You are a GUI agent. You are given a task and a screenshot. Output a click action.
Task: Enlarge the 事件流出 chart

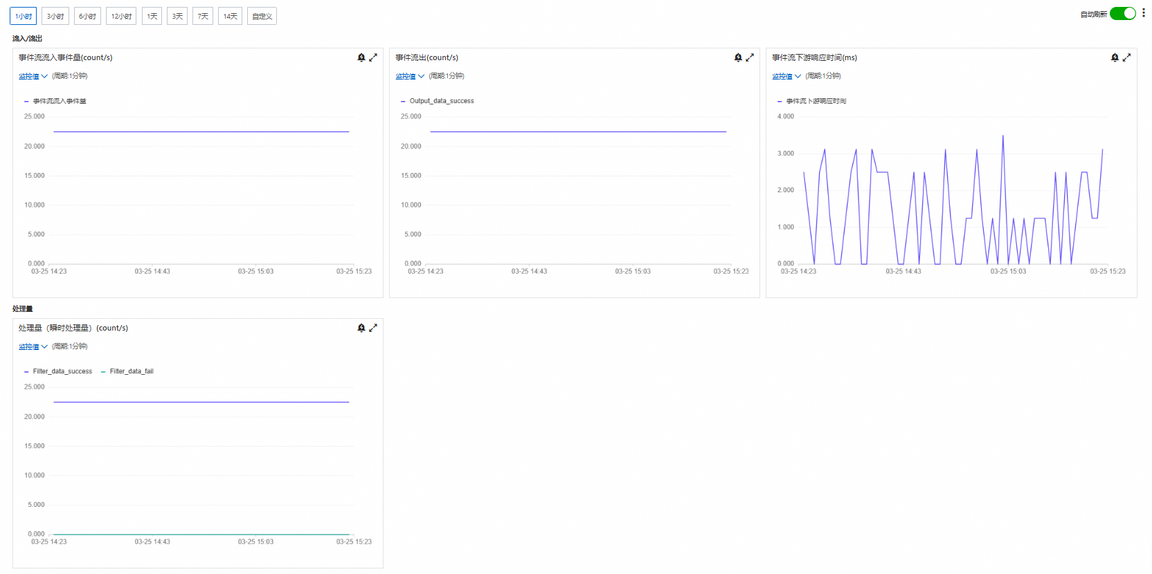(x=750, y=57)
